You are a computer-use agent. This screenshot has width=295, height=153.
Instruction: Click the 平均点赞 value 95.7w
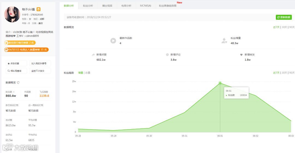tap(32, 125)
